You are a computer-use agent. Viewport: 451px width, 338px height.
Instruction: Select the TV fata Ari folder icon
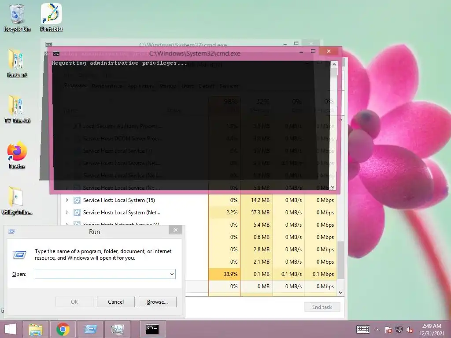click(17, 109)
